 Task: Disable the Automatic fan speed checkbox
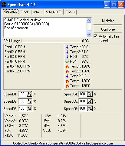95,36
